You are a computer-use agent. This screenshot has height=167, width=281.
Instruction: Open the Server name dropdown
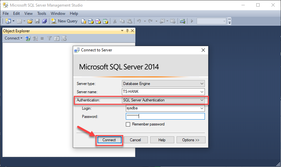click(202, 92)
